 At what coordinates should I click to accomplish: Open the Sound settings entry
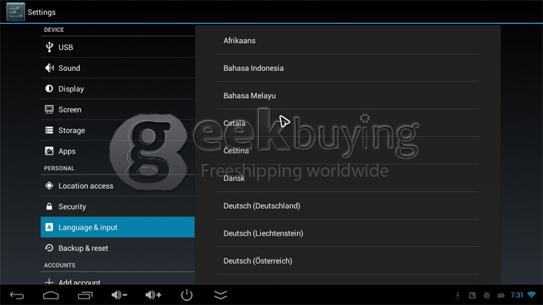(x=117, y=68)
